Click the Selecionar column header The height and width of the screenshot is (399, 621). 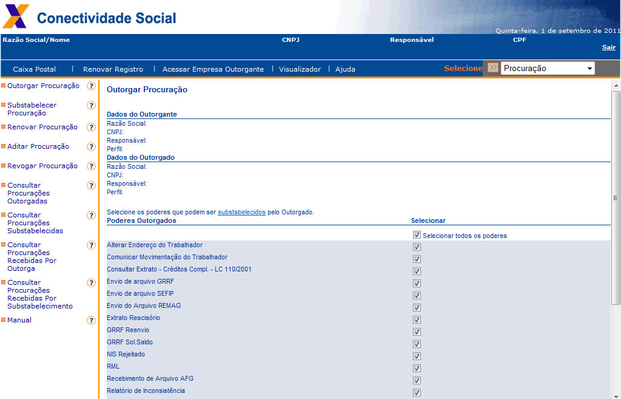point(428,220)
